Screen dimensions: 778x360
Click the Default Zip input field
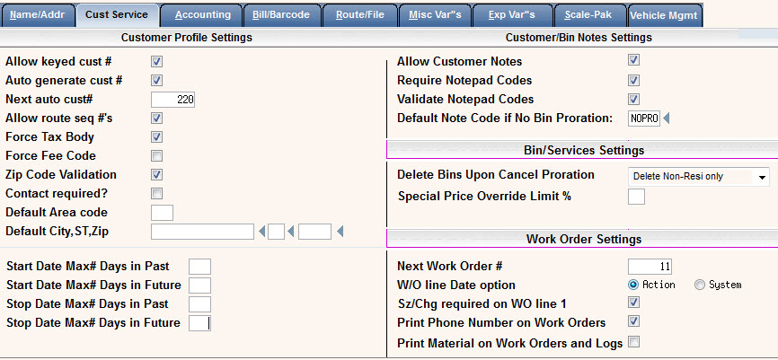coord(314,232)
